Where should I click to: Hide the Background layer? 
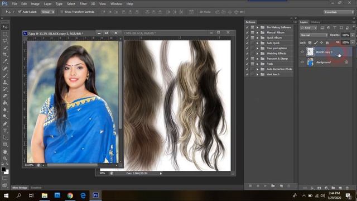[x=302, y=62]
